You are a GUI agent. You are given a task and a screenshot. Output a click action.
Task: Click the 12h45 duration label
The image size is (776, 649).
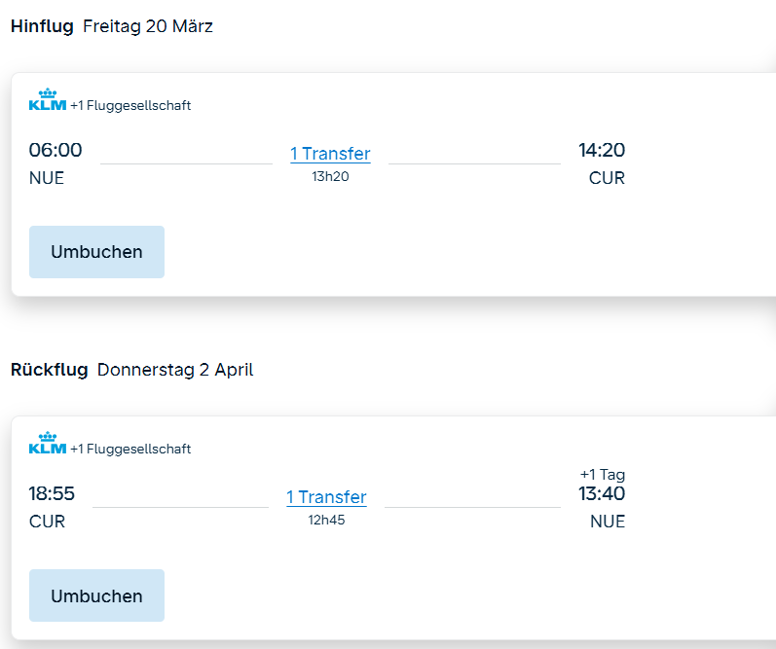tap(326, 520)
